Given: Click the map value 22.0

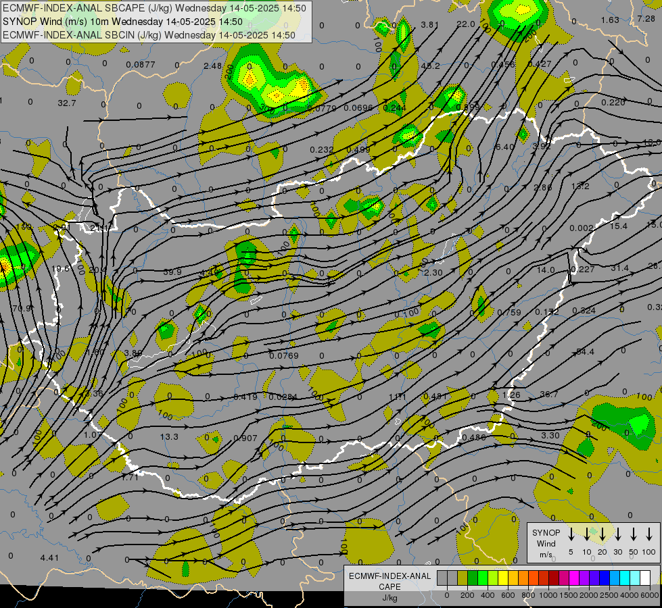Looking at the screenshot, I should point(466,24).
